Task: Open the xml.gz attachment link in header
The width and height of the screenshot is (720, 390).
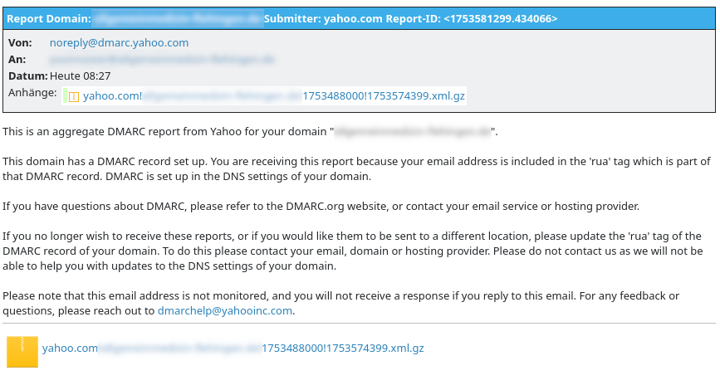Action: coord(274,96)
